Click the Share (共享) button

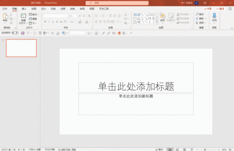click(208, 9)
